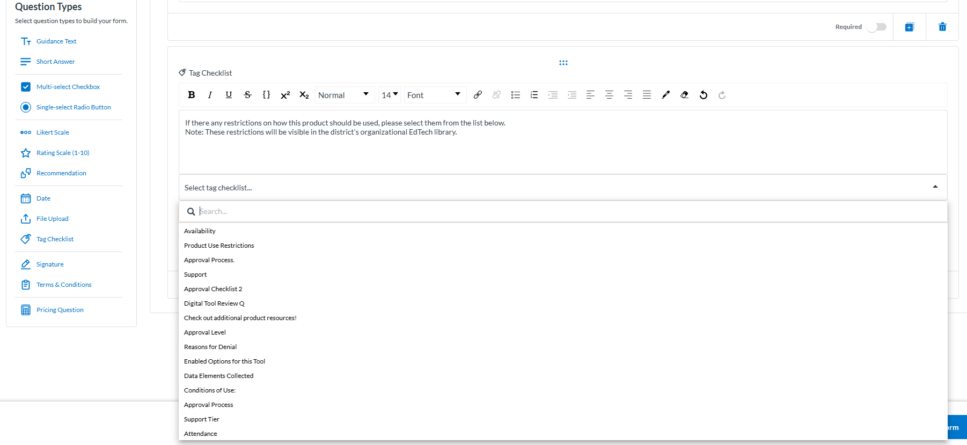This screenshot has width=967, height=445.
Task: Open the Normal block style dropdown
Action: (344, 95)
